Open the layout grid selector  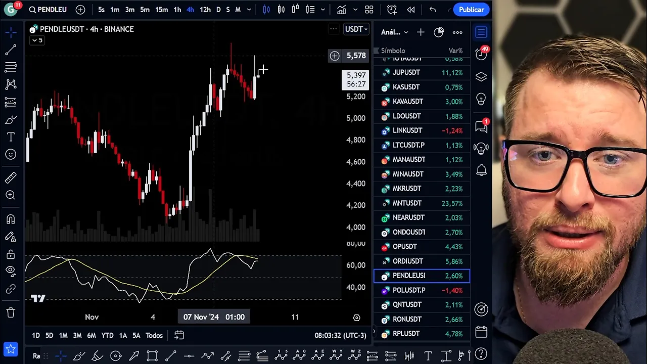tap(369, 10)
